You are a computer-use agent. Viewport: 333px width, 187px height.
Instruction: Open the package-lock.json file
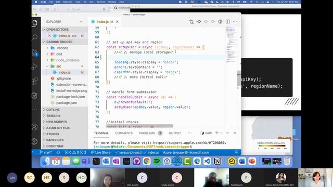(65, 97)
